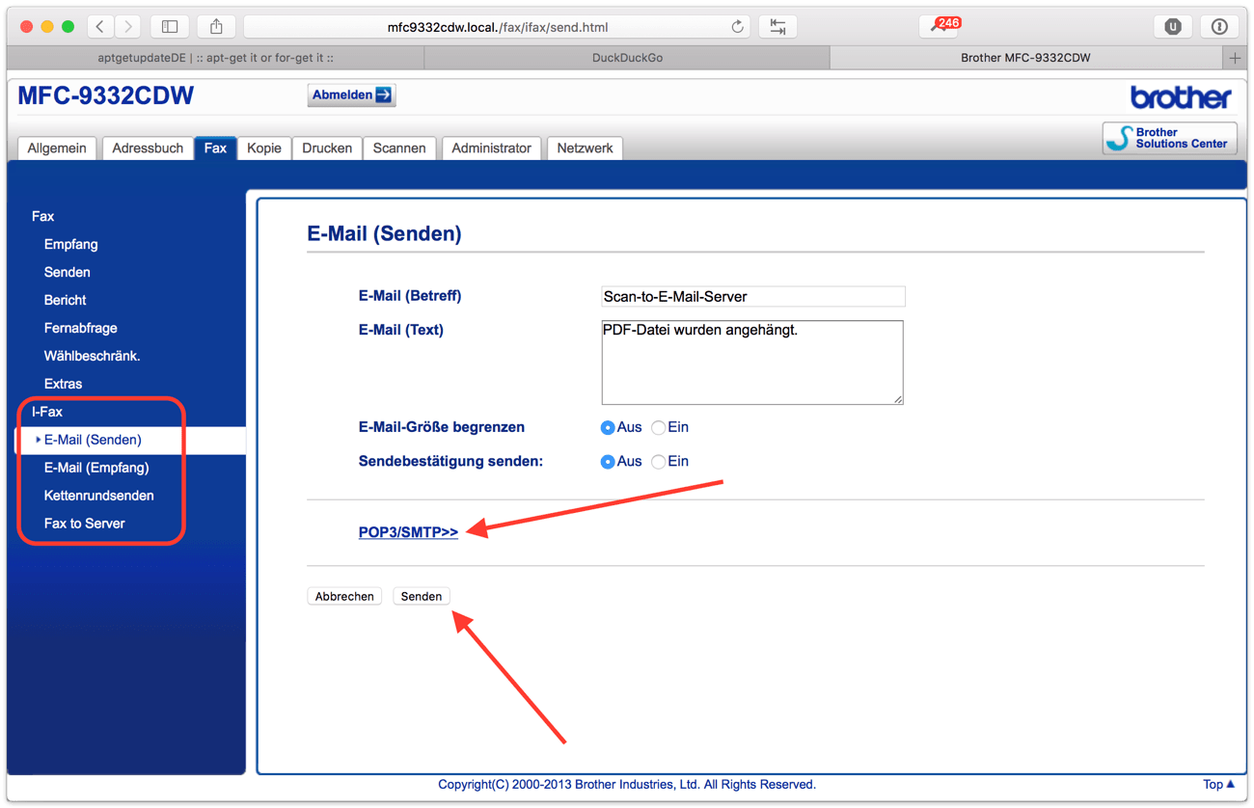Click the Brother Solutions Center logo
The height and width of the screenshot is (808, 1254).
click(x=1169, y=138)
